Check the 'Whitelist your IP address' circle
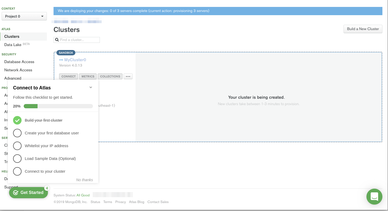Viewport: 388px width, 211px height. 17,146
